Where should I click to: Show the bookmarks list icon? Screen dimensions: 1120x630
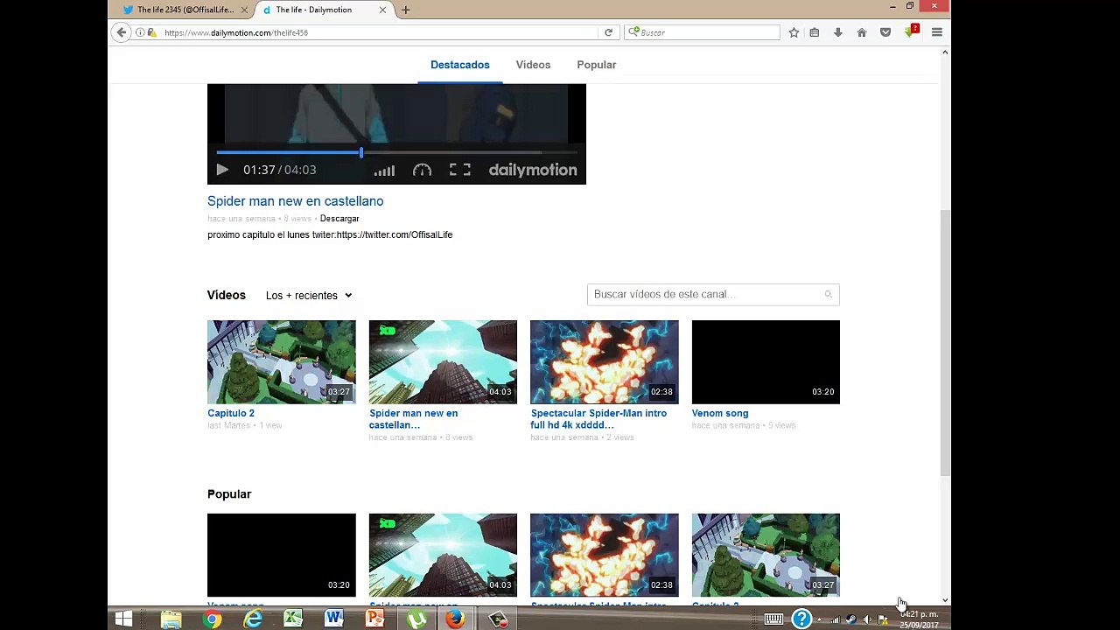[x=815, y=32]
